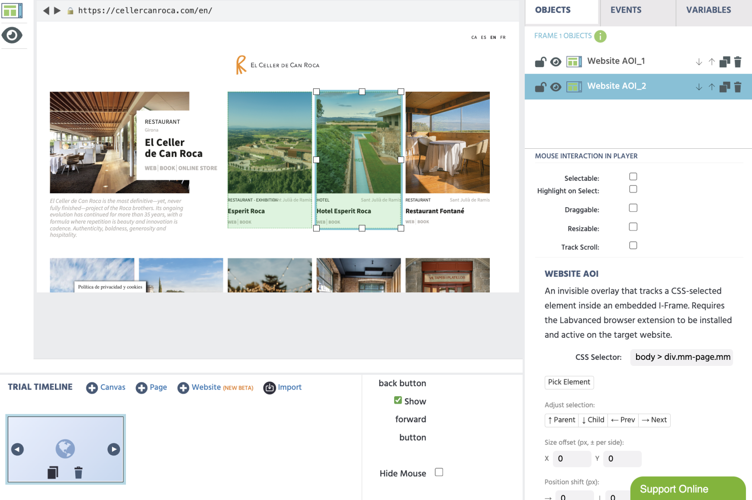The image size is (752, 500).
Task: Click the Pick Element button
Action: [569, 382]
